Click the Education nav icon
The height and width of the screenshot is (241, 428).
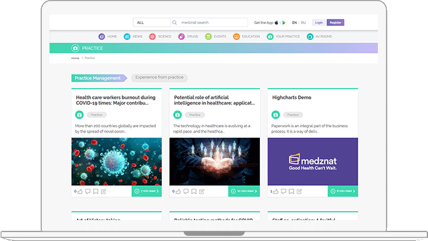[237, 36]
